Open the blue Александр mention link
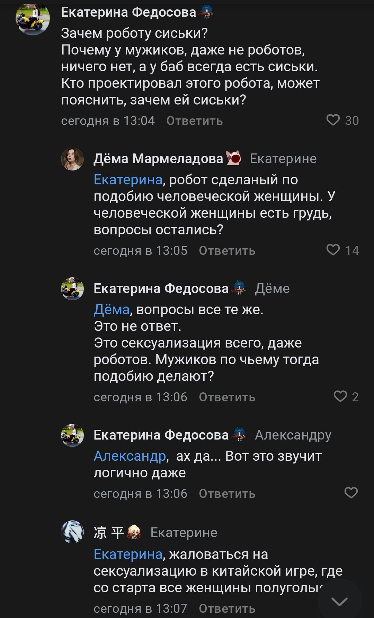 pos(130,456)
